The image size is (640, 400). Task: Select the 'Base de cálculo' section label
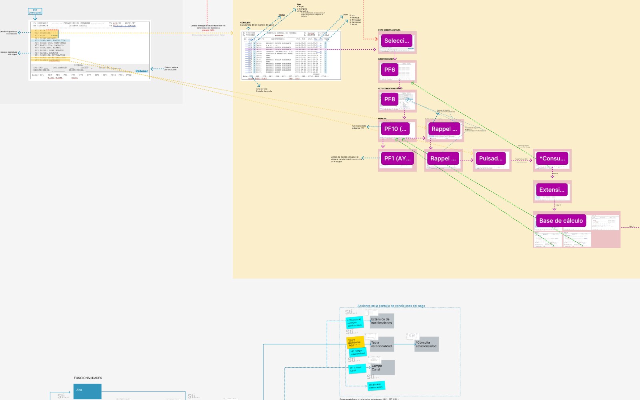point(561,221)
